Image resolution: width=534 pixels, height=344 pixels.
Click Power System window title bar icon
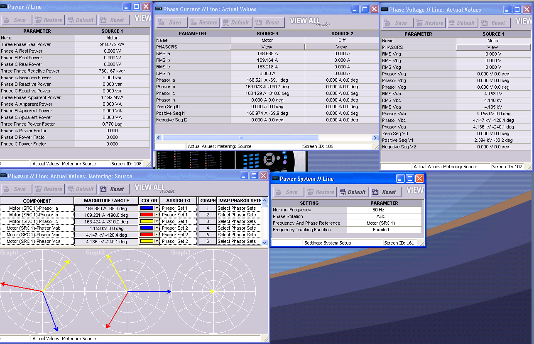click(x=275, y=179)
